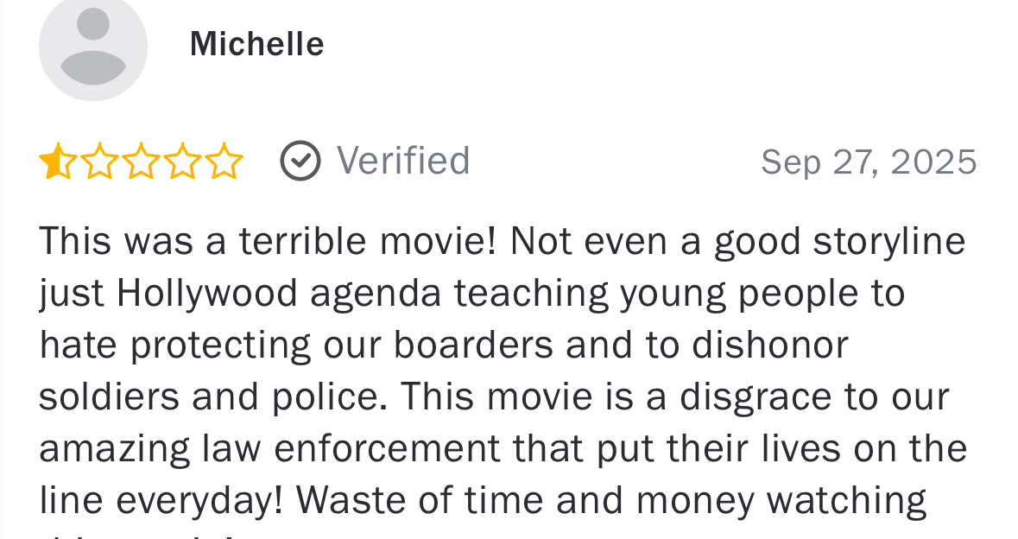Viewport: 1018px width, 539px height.
Task: Open the reviewer name Michelle
Action: (256, 44)
